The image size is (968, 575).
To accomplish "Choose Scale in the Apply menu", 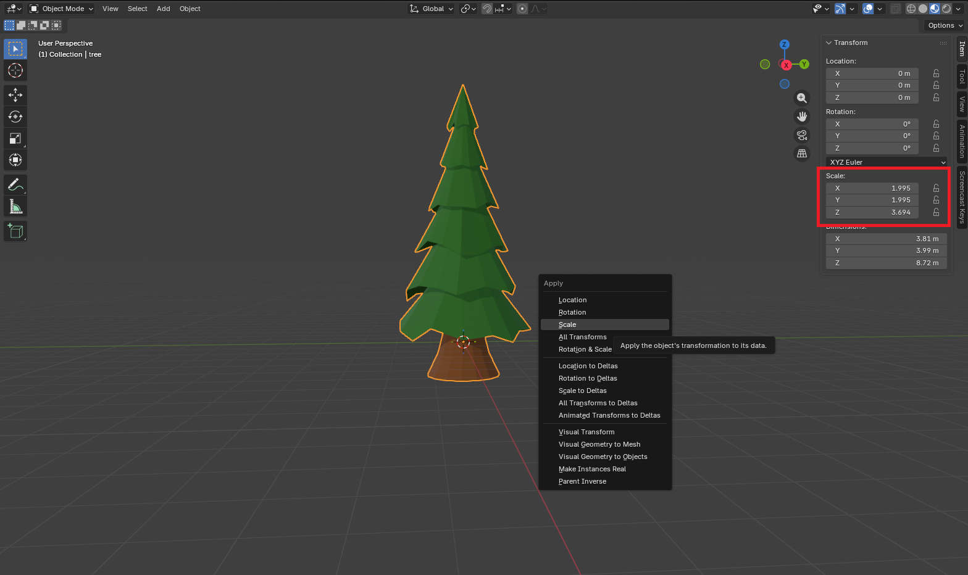I will pos(567,325).
